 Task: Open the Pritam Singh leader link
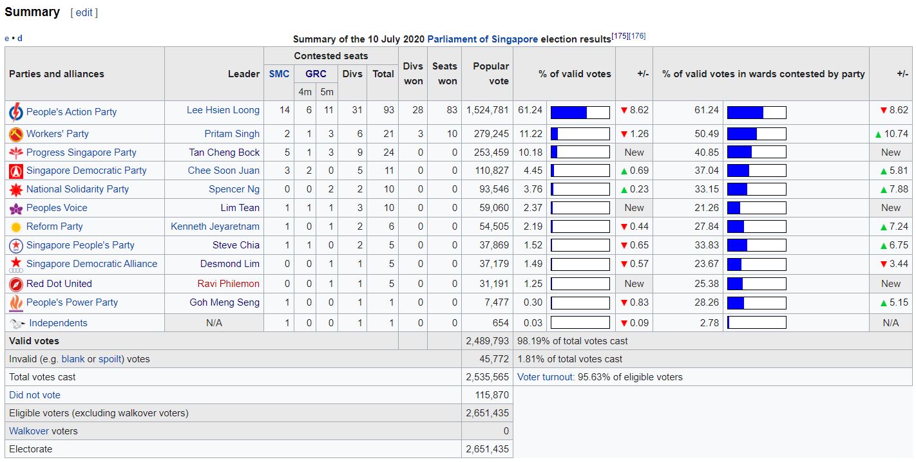(x=232, y=134)
